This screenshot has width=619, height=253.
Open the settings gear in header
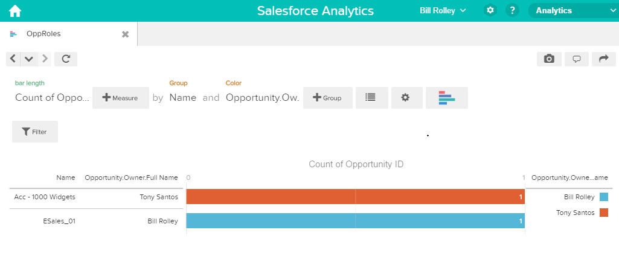(490, 11)
